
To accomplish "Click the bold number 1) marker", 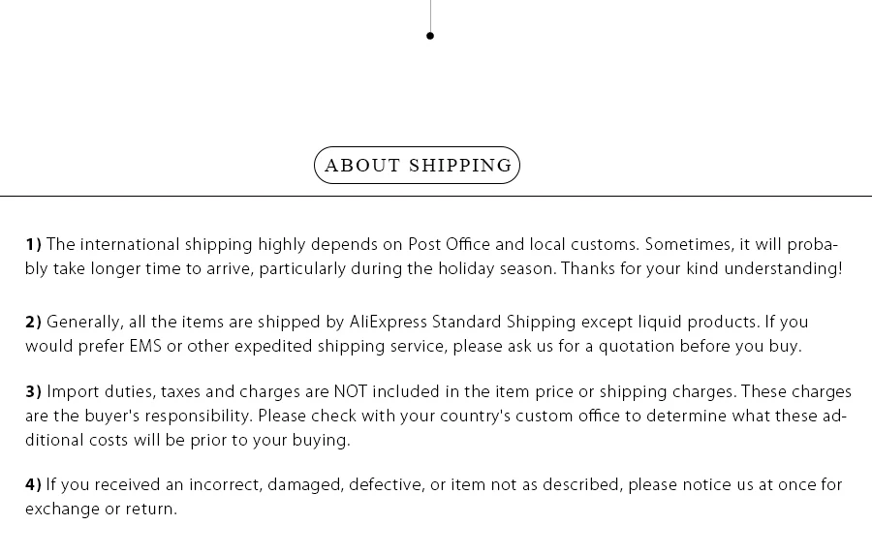I will (33, 245).
